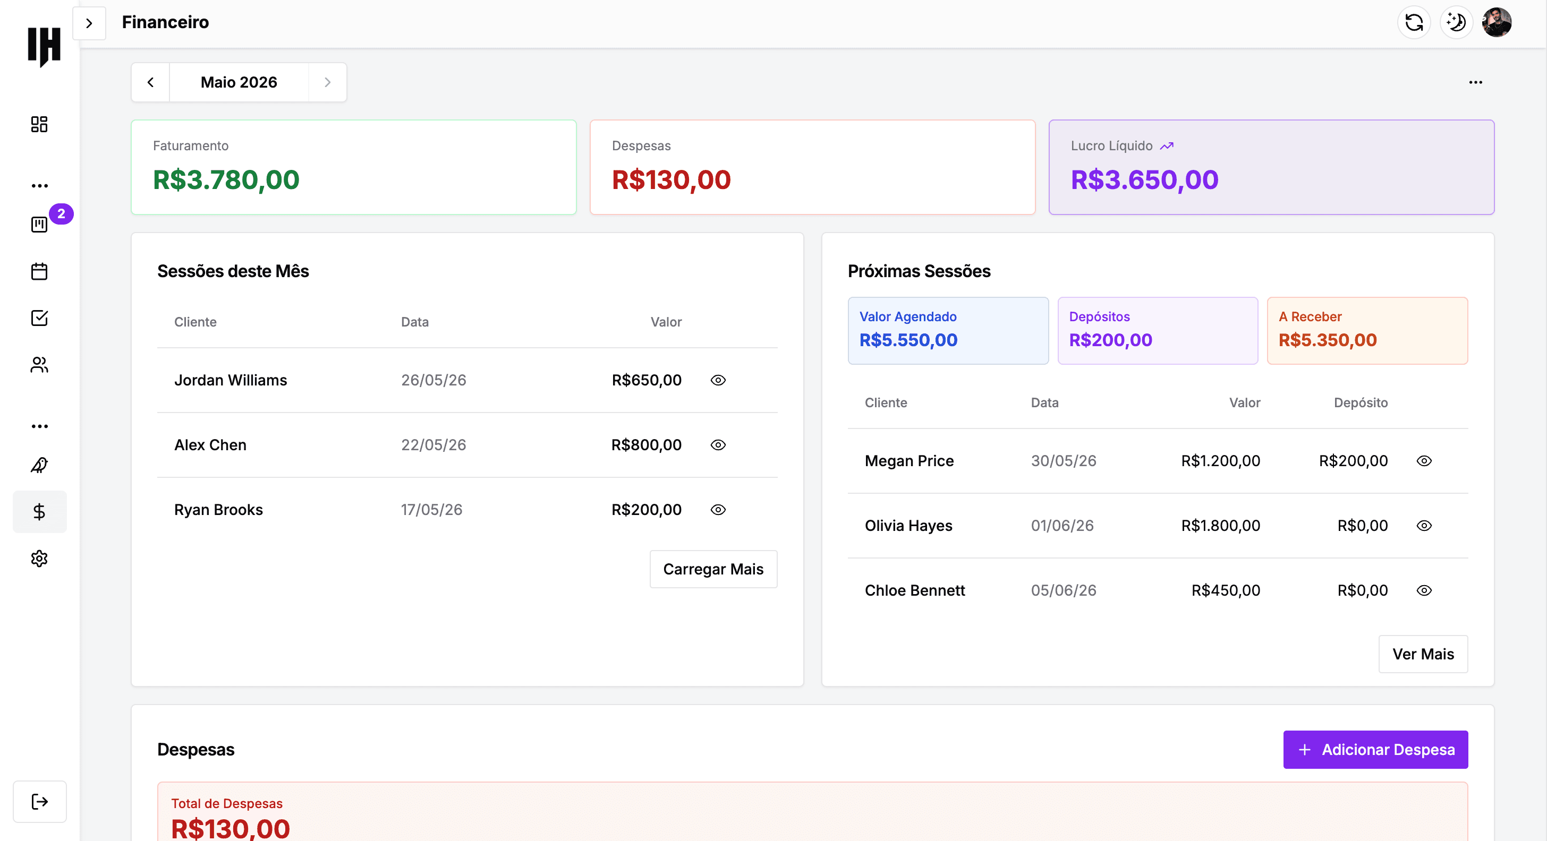Open the three-dot options menu near month selector
This screenshot has height=841, width=1547.
[1475, 82]
